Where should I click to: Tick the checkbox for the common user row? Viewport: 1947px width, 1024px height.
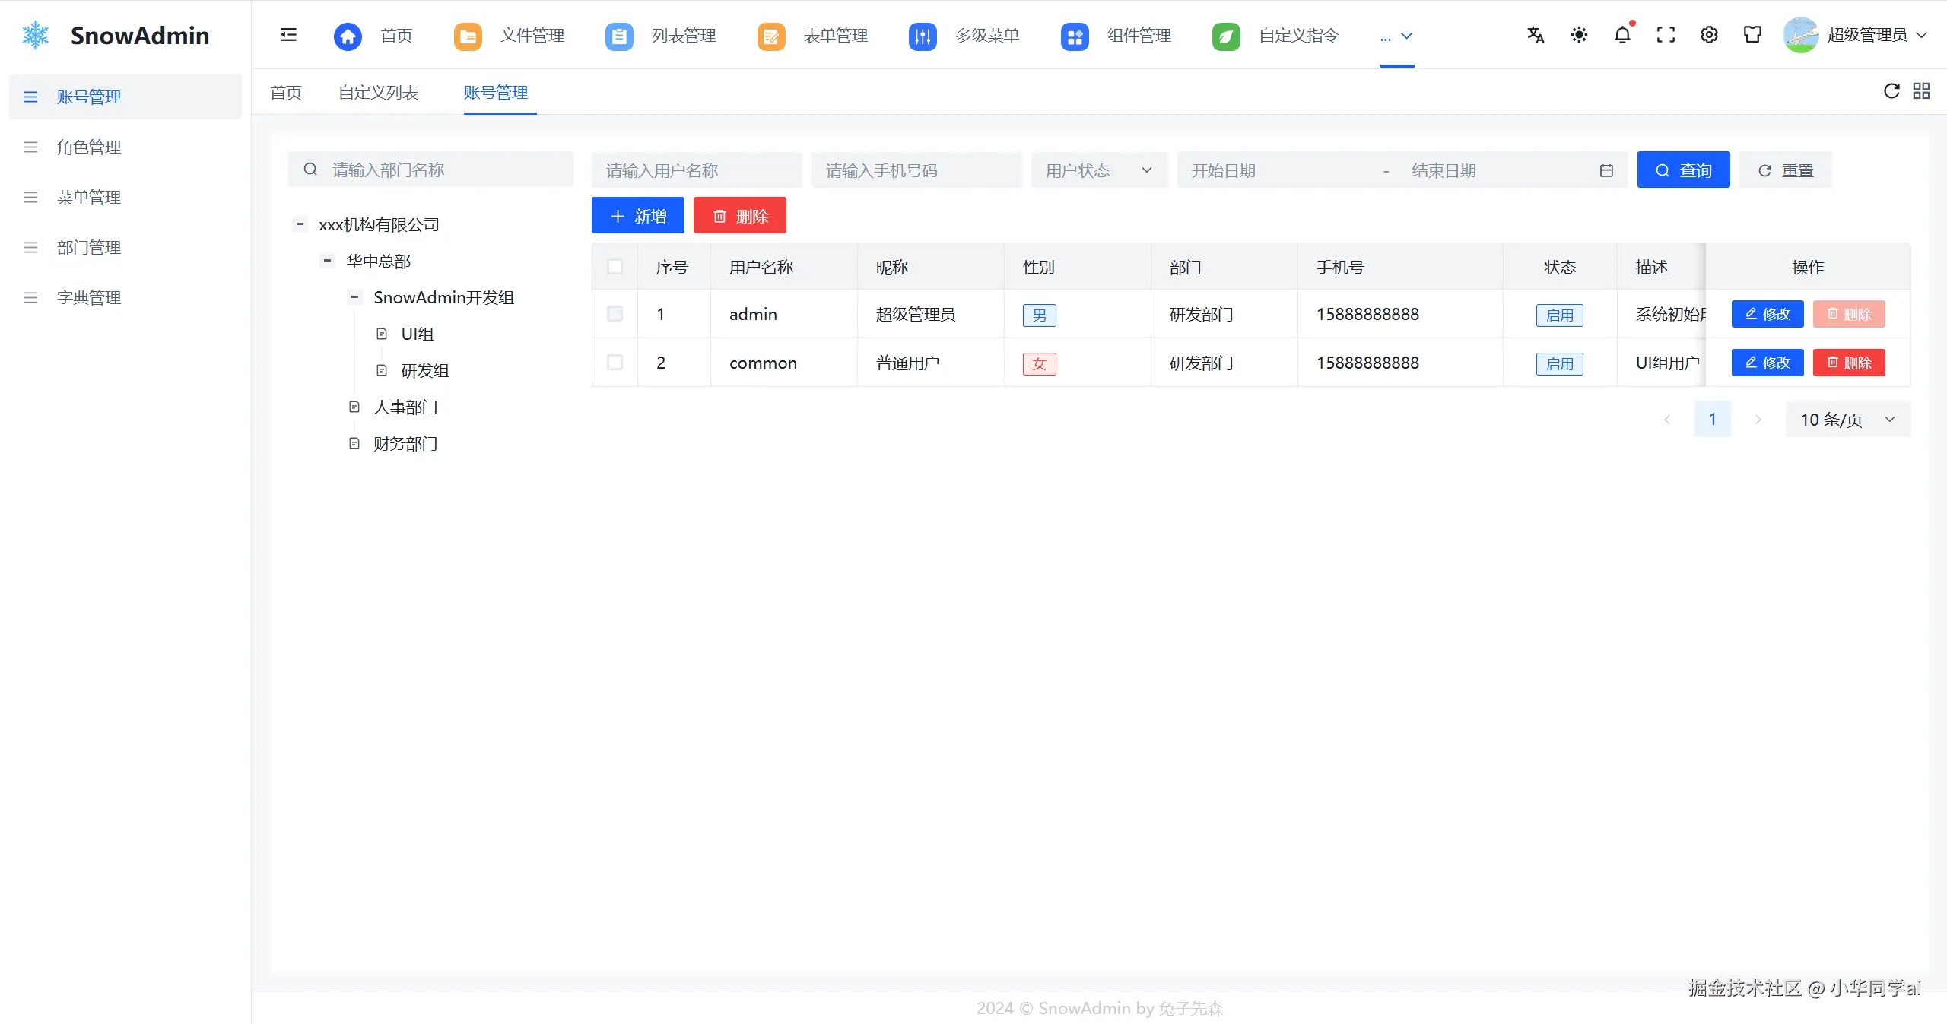(615, 363)
